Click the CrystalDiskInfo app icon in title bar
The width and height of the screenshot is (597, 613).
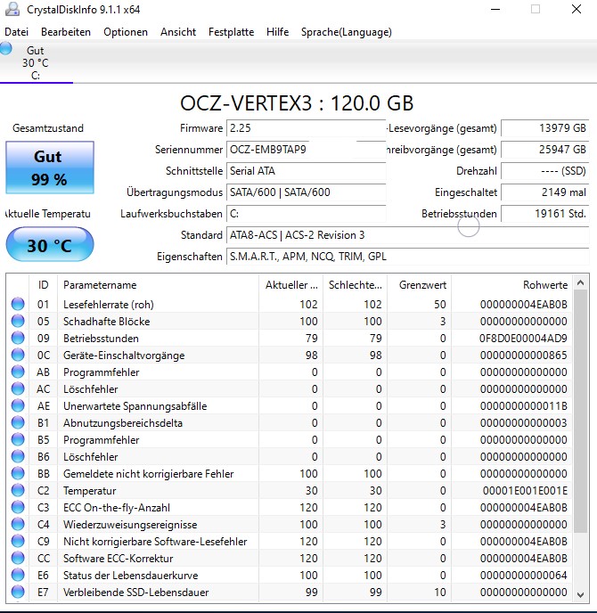tap(12, 9)
